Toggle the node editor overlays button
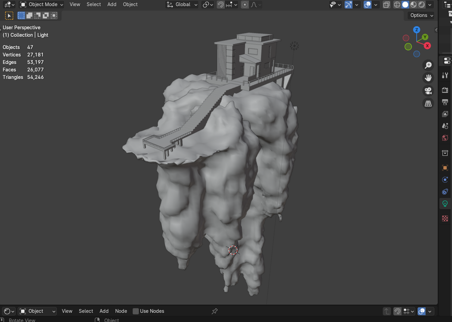This screenshot has height=322, width=452. (422, 311)
